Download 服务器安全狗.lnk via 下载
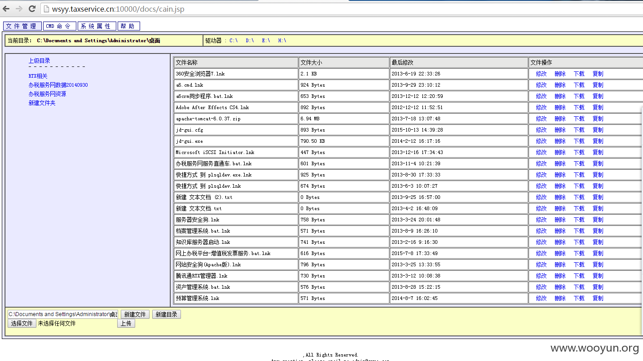Image resolution: width=643 pixels, height=361 pixels. [579, 220]
